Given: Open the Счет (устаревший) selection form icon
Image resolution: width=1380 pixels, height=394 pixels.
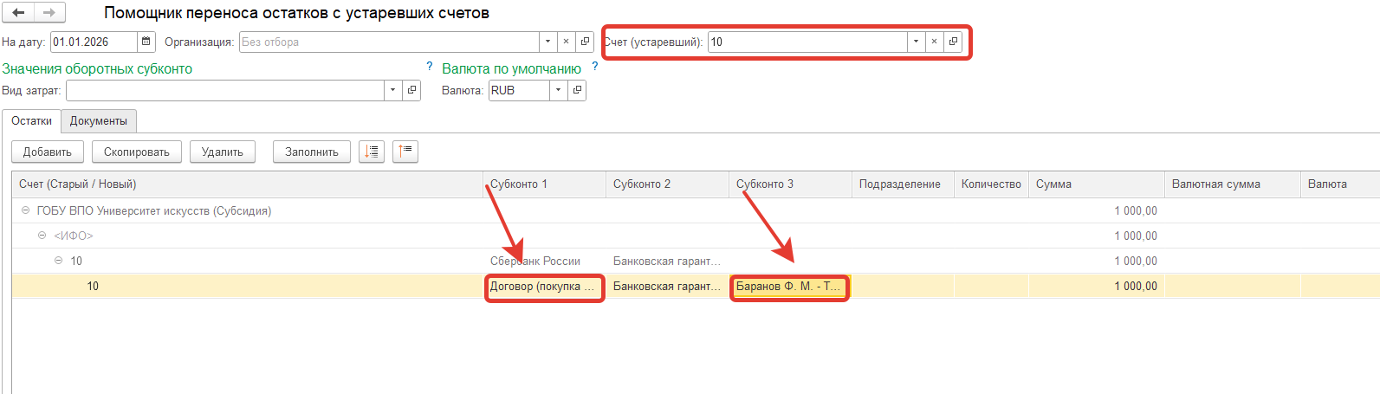Looking at the screenshot, I should point(954,42).
